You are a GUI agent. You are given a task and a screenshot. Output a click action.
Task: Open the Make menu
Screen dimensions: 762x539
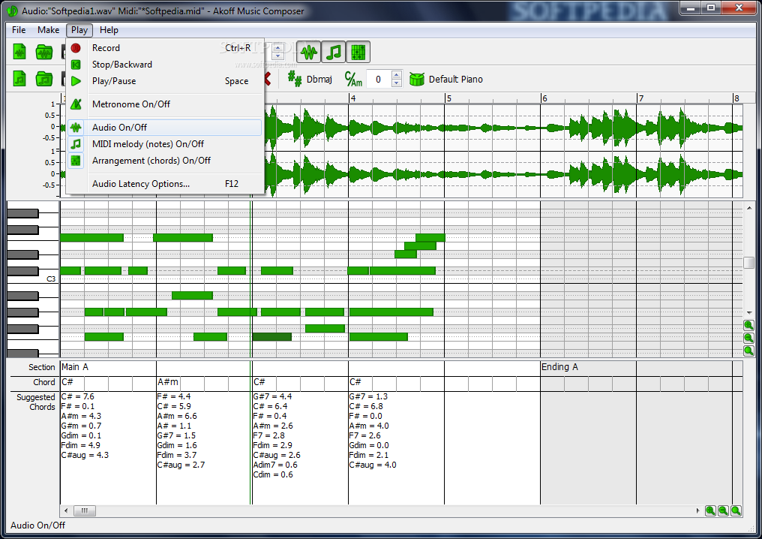[48, 30]
